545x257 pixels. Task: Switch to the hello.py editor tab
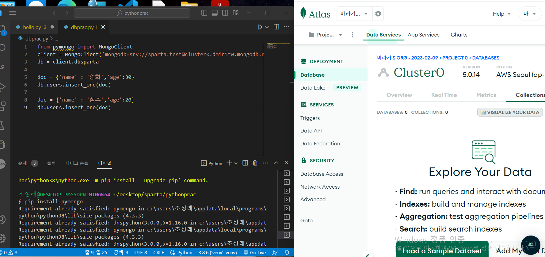pos(35,27)
